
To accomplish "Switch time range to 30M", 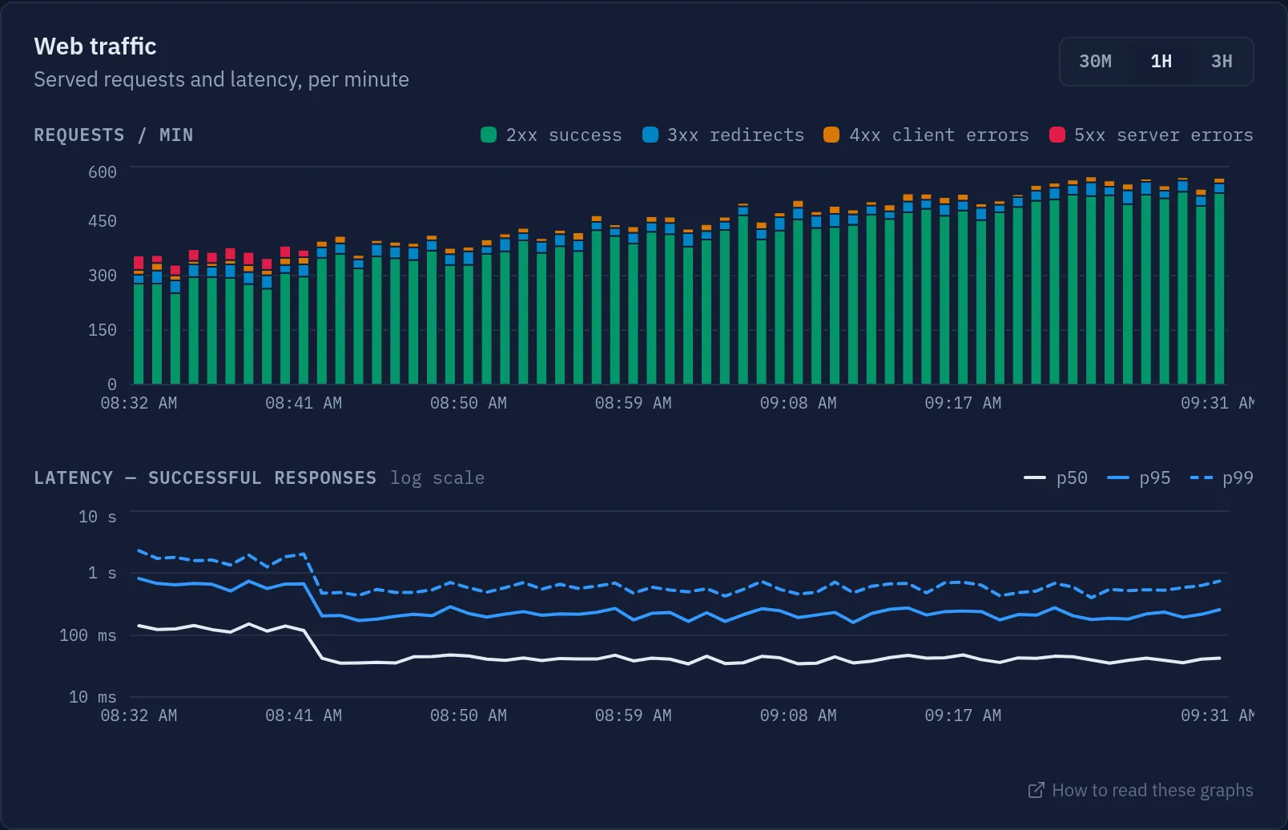I will click(1095, 62).
